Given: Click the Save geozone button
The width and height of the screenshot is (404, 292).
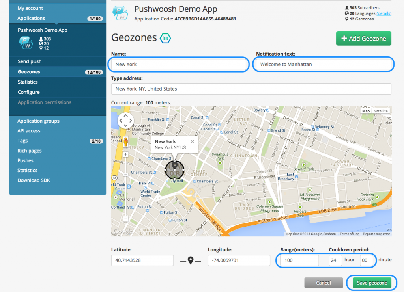Looking at the screenshot, I should pos(372,283).
